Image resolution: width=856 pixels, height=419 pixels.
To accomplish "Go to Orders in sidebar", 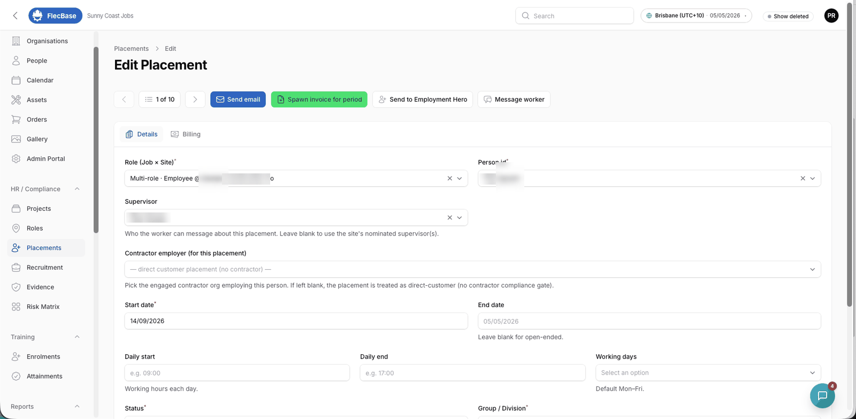I will click(47, 119).
